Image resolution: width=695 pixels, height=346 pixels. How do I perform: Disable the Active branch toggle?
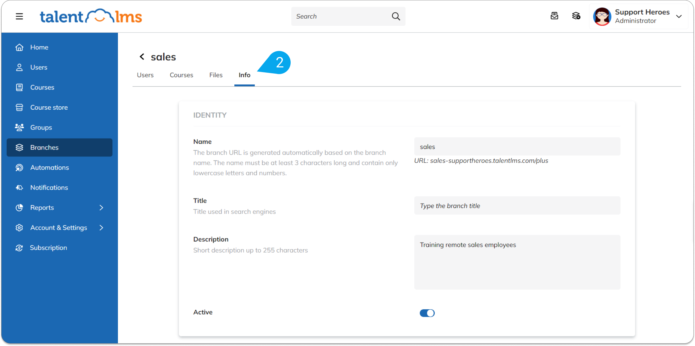coord(427,313)
